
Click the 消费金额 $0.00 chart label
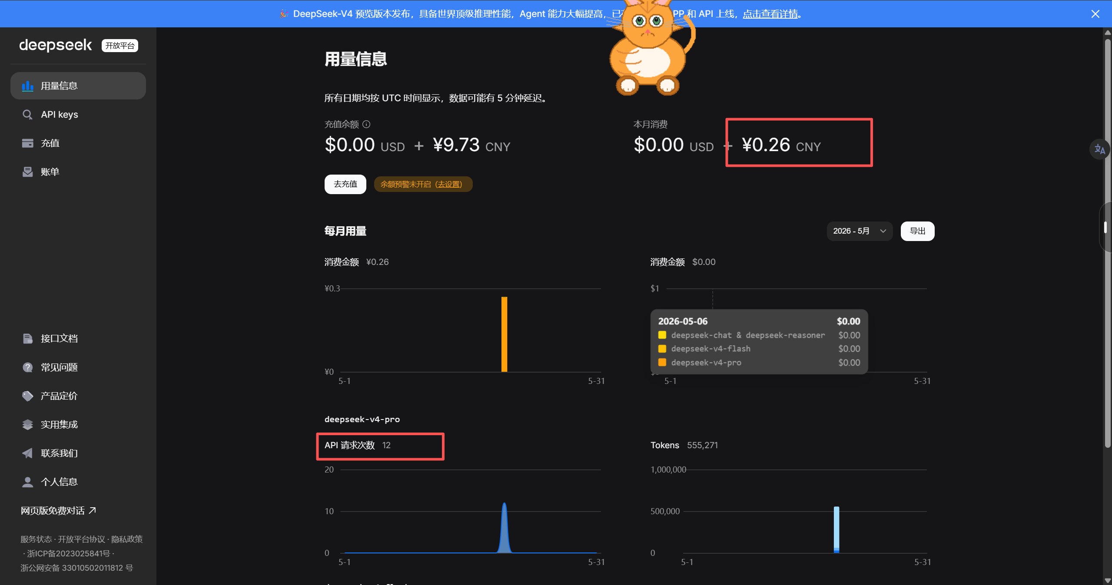[x=683, y=262]
